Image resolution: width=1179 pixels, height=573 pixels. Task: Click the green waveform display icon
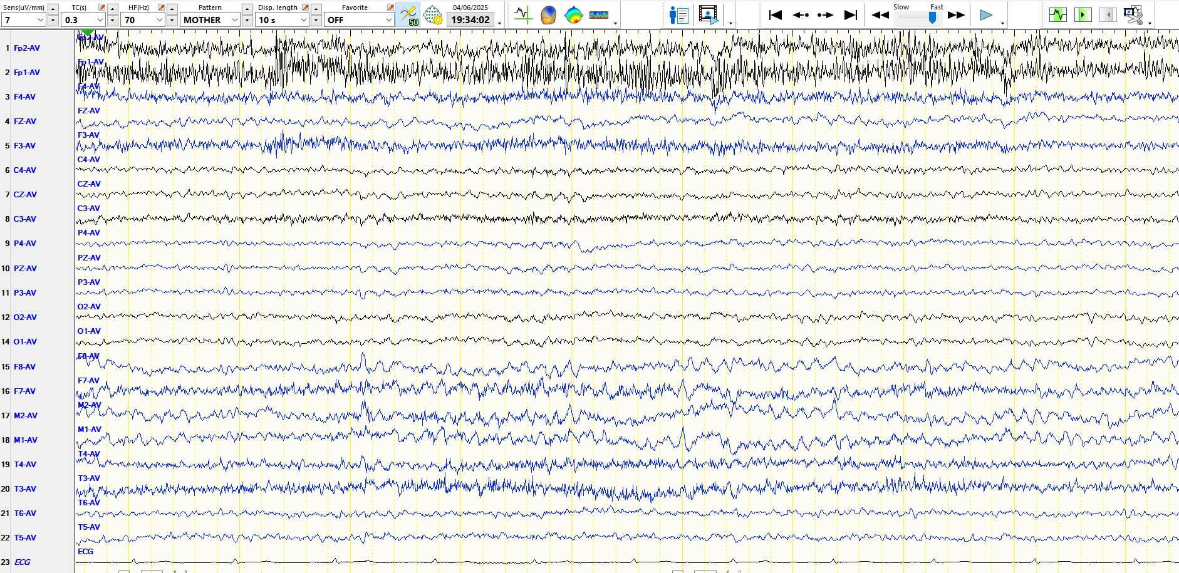pyautogui.click(x=1058, y=15)
